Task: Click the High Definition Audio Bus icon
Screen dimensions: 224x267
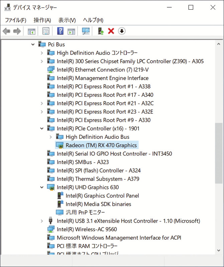Action: click(x=60, y=137)
